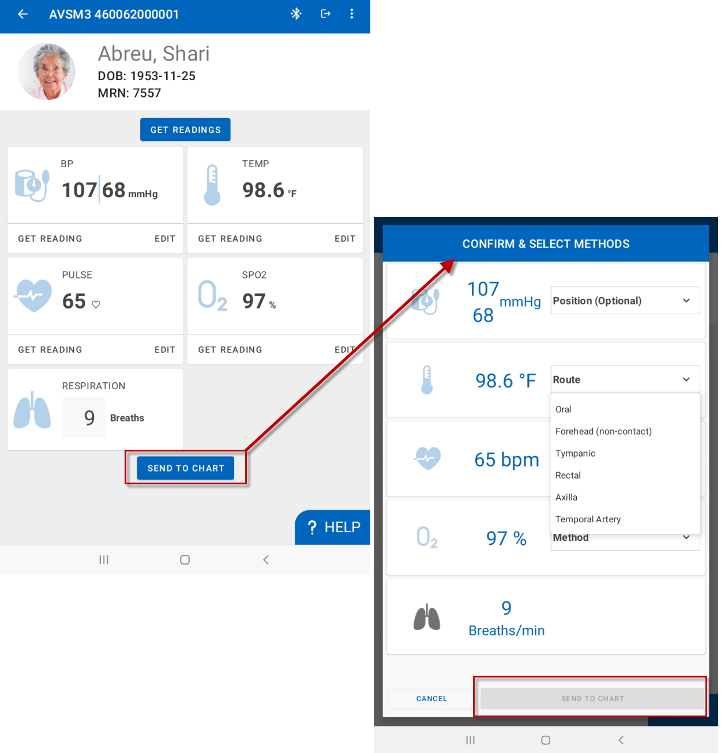This screenshot has height=753, width=721.
Task: Expand the Route dropdown for temperature
Action: (625, 379)
